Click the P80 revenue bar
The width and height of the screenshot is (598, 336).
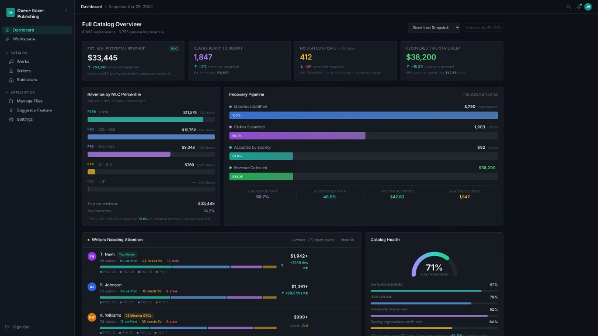click(151, 136)
